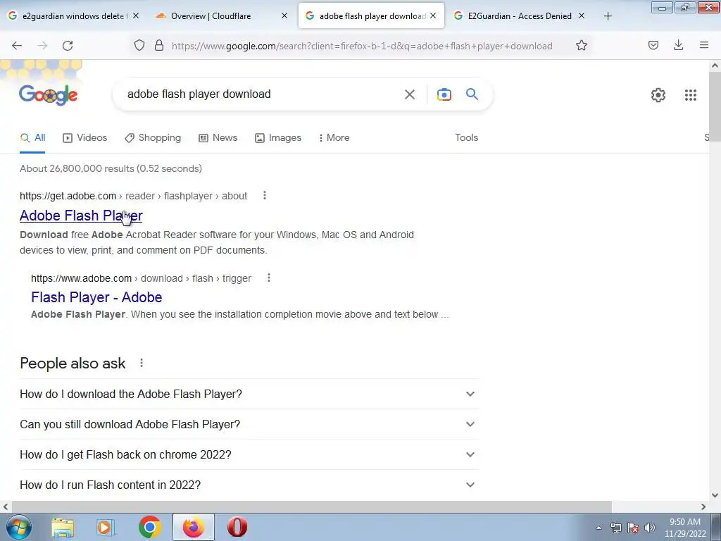Open a new tab with plus button
The image size is (721, 541).
coord(608,16)
